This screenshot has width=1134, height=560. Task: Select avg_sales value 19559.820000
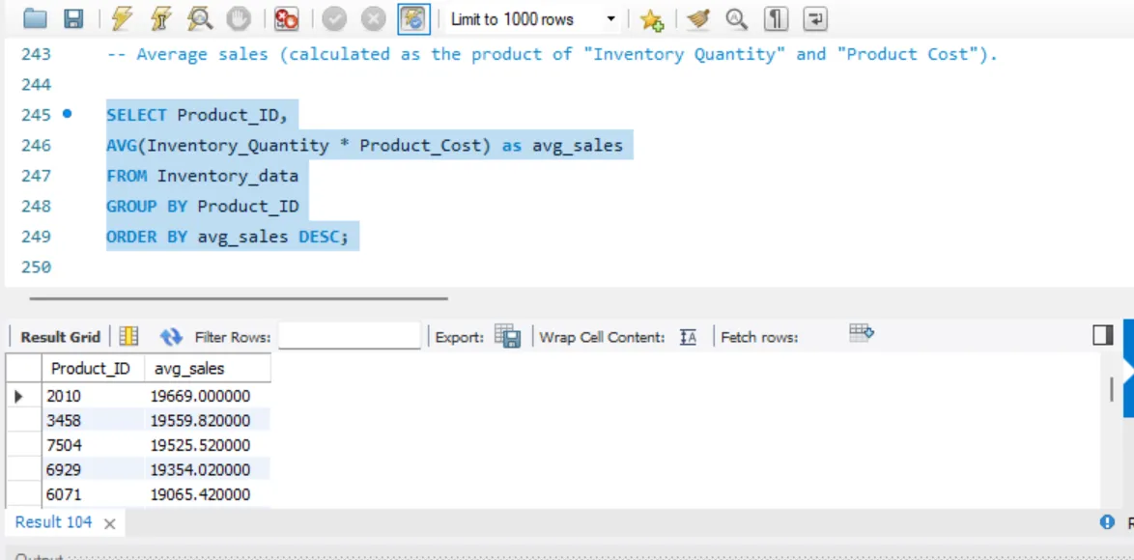(x=208, y=421)
